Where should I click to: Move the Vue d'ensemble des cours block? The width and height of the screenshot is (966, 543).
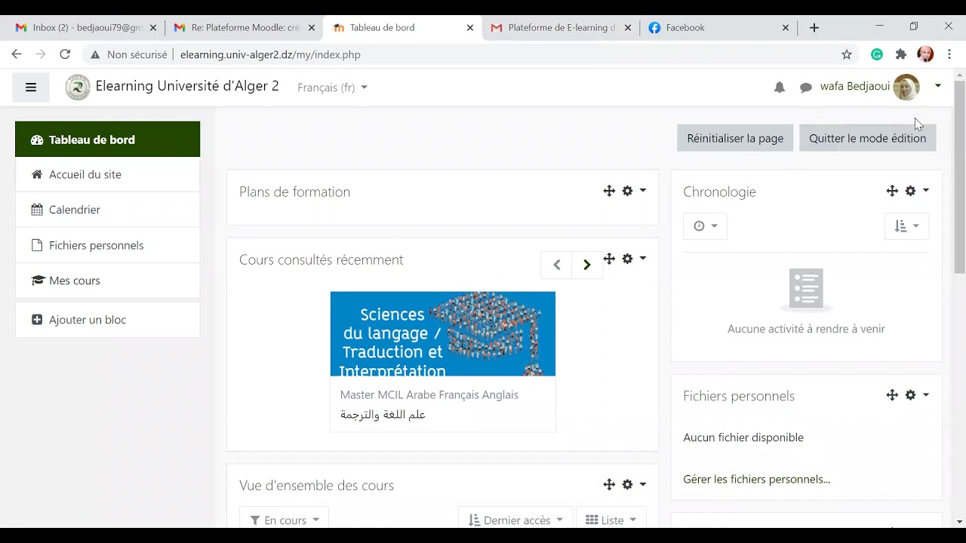[x=609, y=484]
